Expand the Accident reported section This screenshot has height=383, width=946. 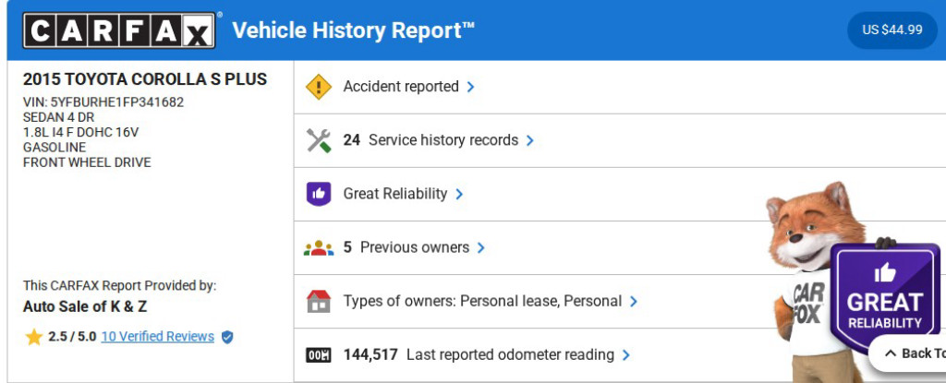[x=470, y=87]
